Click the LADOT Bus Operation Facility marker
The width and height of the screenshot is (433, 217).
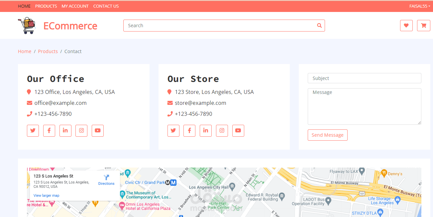(328, 201)
